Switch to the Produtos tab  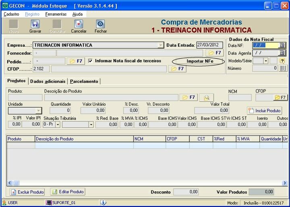17,81
